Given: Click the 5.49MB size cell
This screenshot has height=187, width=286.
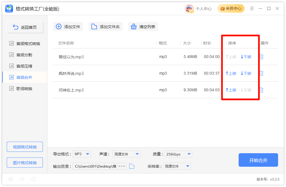Looking at the screenshot, I should coord(190,57).
